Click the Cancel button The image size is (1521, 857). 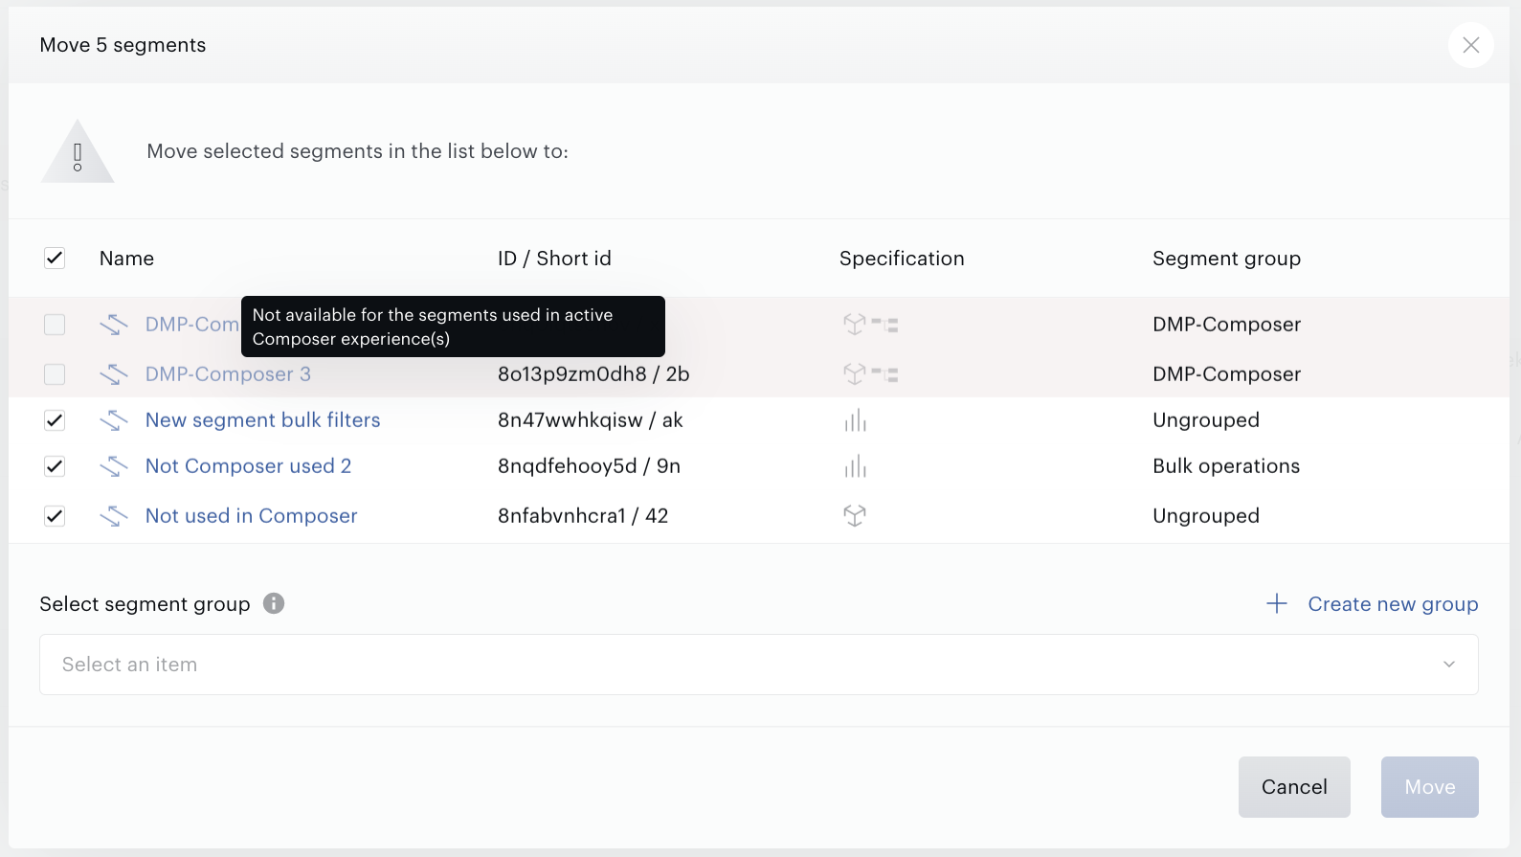[x=1294, y=787]
